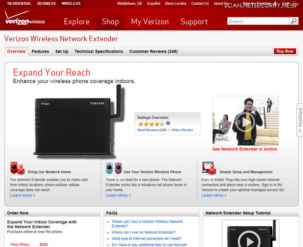
Task: Click the search magnifying glass icon
Action: tap(294, 21)
